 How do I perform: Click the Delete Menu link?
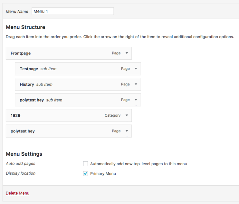point(18,193)
